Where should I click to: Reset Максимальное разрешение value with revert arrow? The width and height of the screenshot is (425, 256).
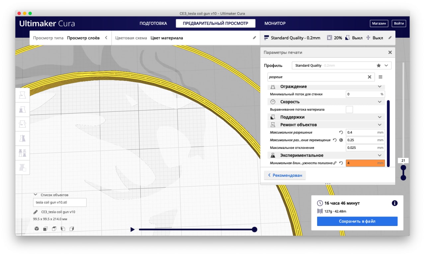[x=341, y=132]
